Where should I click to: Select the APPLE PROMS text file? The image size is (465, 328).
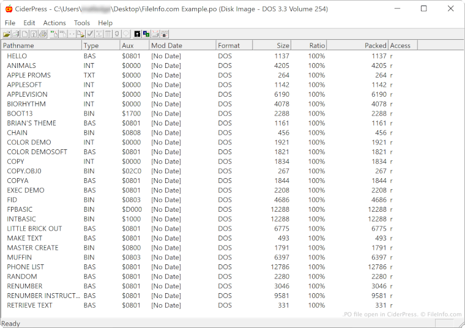(x=29, y=75)
